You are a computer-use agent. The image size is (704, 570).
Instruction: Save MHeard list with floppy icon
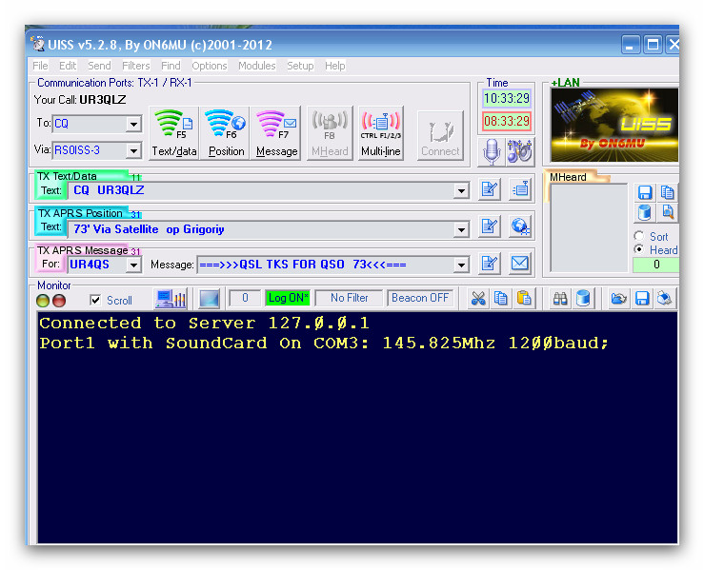645,193
